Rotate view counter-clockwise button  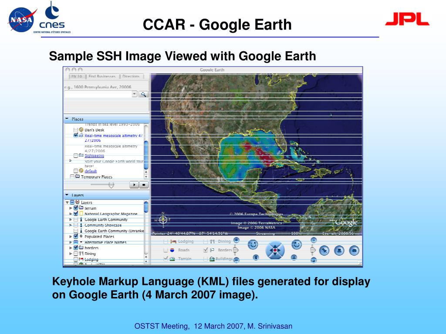(x=253, y=244)
